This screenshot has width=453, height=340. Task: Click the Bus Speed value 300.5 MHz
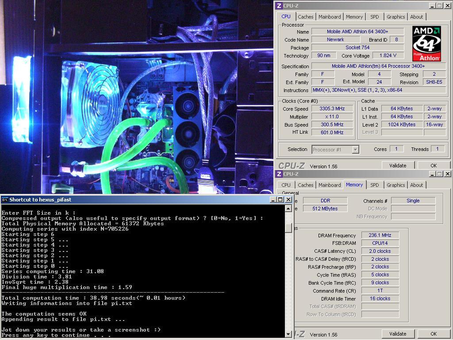(x=332, y=124)
